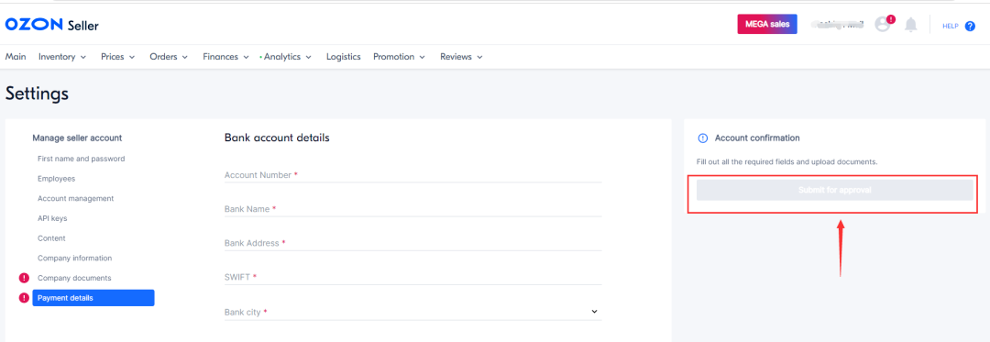990x342 pixels.
Task: Go to the Main menu item
Action: coord(16,57)
